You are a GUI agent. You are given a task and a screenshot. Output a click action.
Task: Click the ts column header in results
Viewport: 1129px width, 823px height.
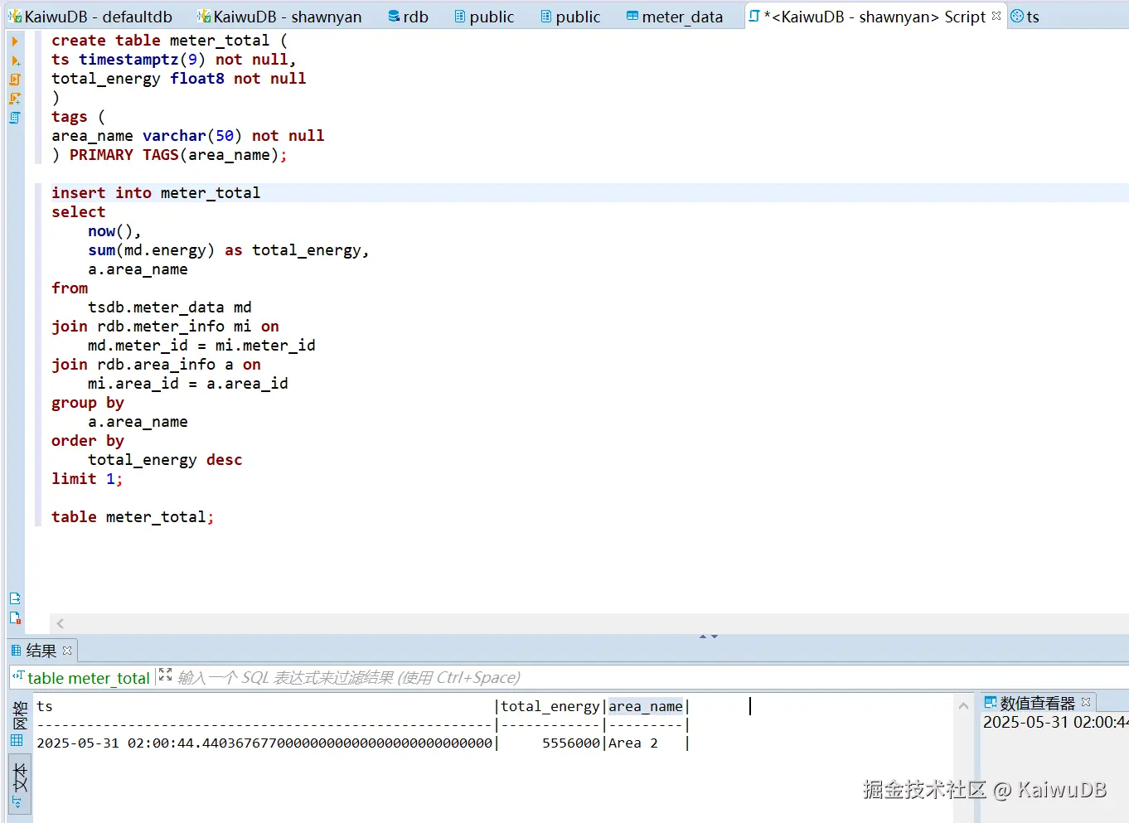45,707
